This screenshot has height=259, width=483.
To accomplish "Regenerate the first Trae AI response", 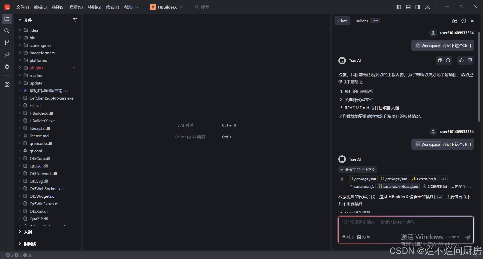I will coord(448,60).
